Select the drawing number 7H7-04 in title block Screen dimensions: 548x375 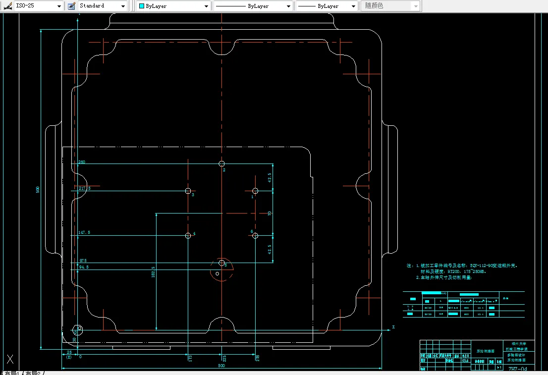(x=517, y=369)
